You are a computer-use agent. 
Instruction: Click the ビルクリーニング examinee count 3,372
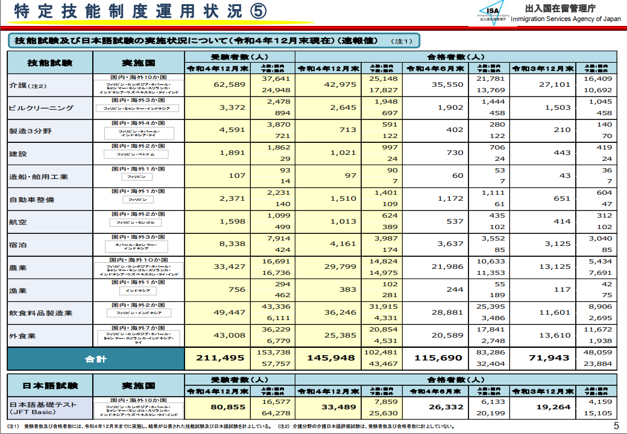tap(232, 107)
